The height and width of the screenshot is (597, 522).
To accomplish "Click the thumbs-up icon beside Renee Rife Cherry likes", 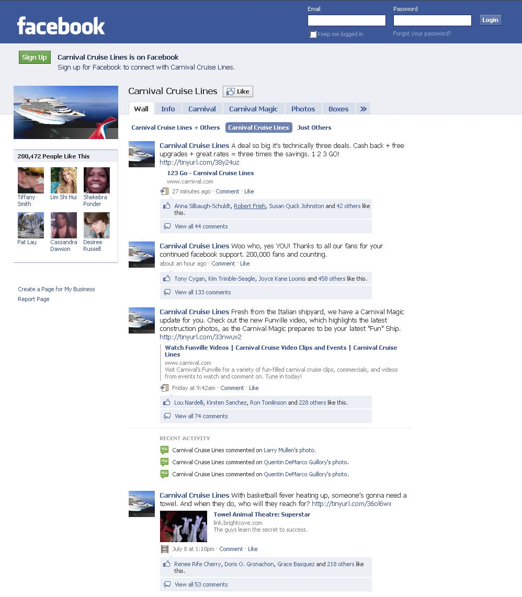I will (166, 564).
